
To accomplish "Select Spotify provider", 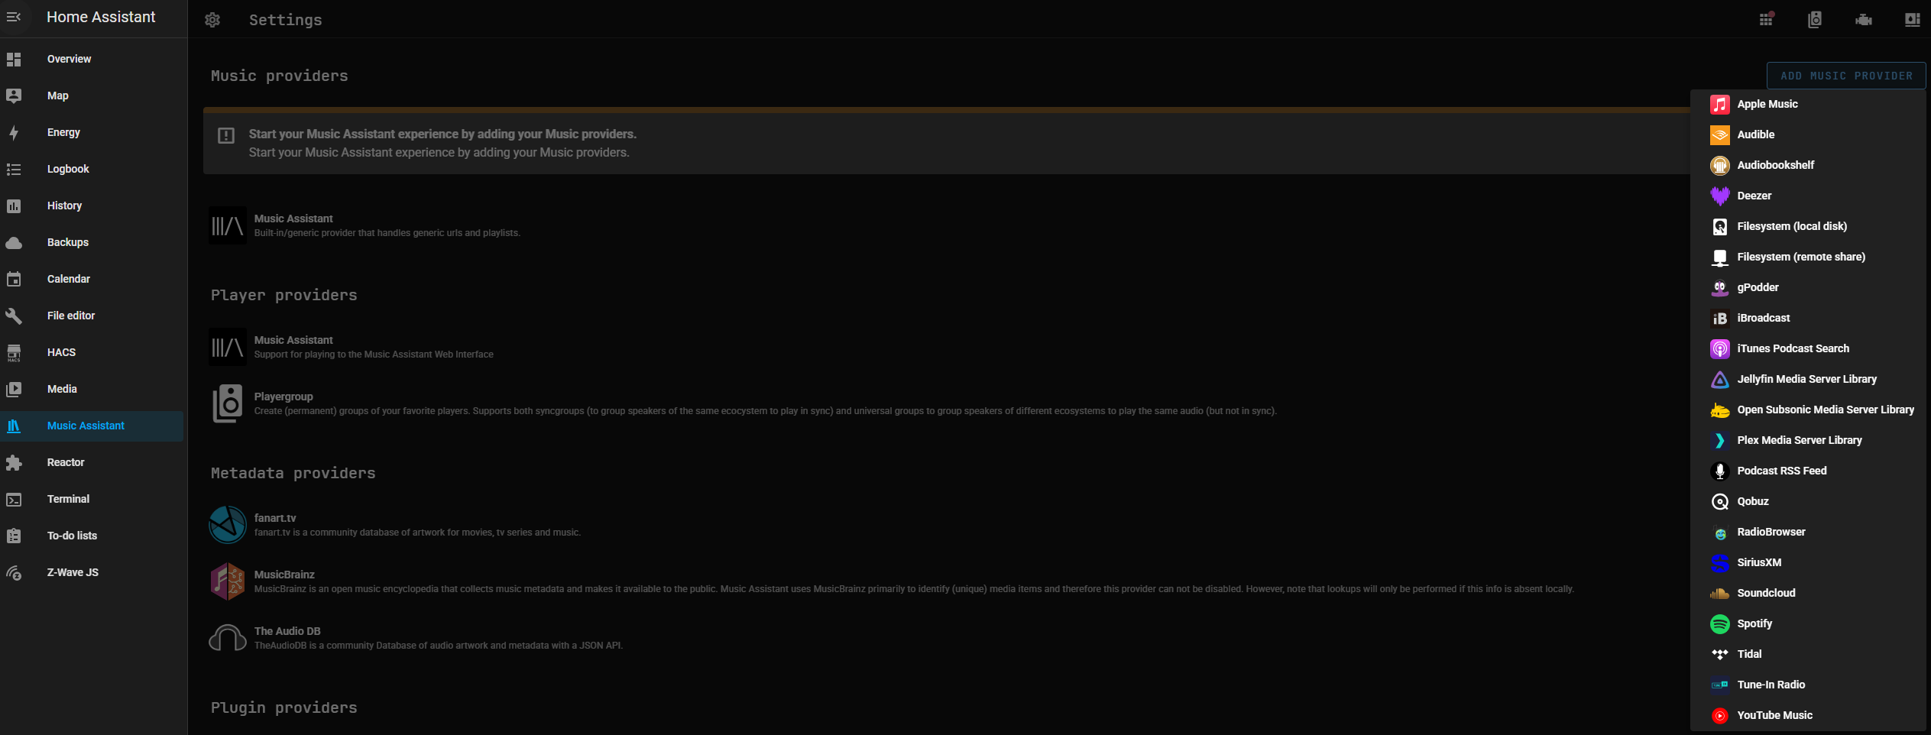I will pyautogui.click(x=1809, y=623).
